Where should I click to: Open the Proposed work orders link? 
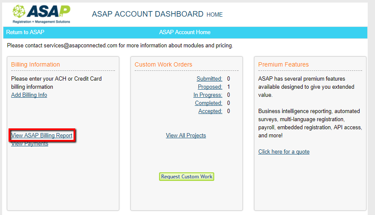point(210,87)
